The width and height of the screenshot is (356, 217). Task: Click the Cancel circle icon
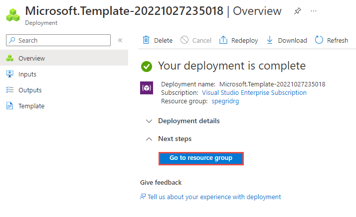pos(184,40)
